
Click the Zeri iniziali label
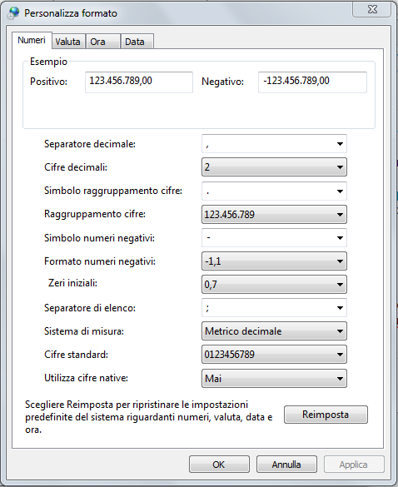[72, 283]
